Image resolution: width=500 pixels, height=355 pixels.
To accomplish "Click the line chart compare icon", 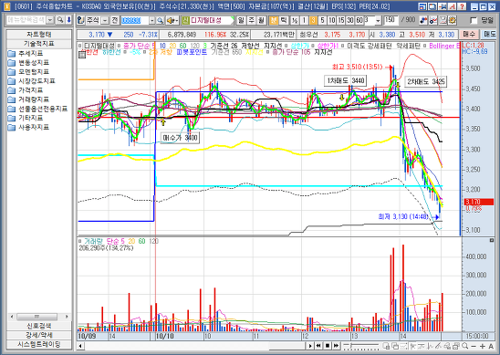I will coord(432,20).
